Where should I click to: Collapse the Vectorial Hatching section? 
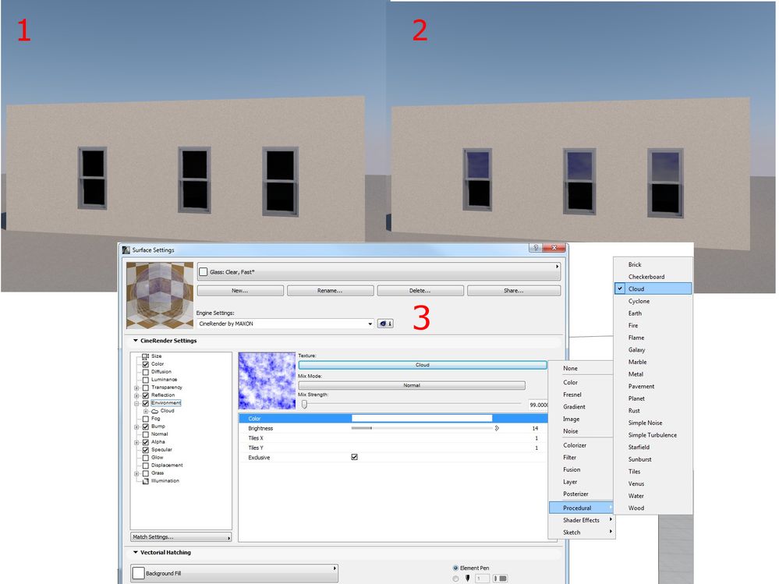pos(135,552)
